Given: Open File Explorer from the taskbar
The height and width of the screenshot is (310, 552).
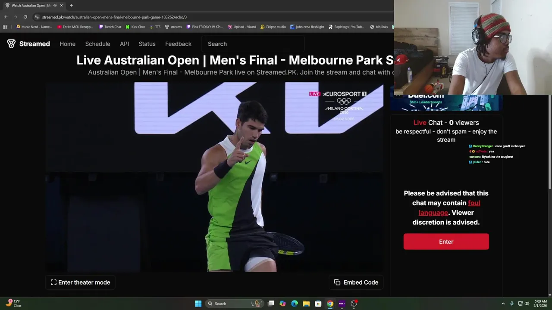Looking at the screenshot, I should coord(306,304).
